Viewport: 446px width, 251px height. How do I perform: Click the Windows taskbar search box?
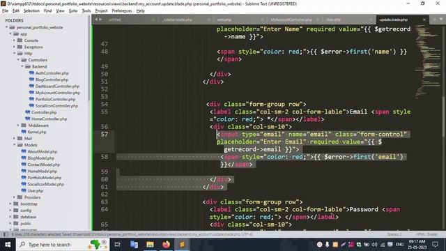[62, 245]
